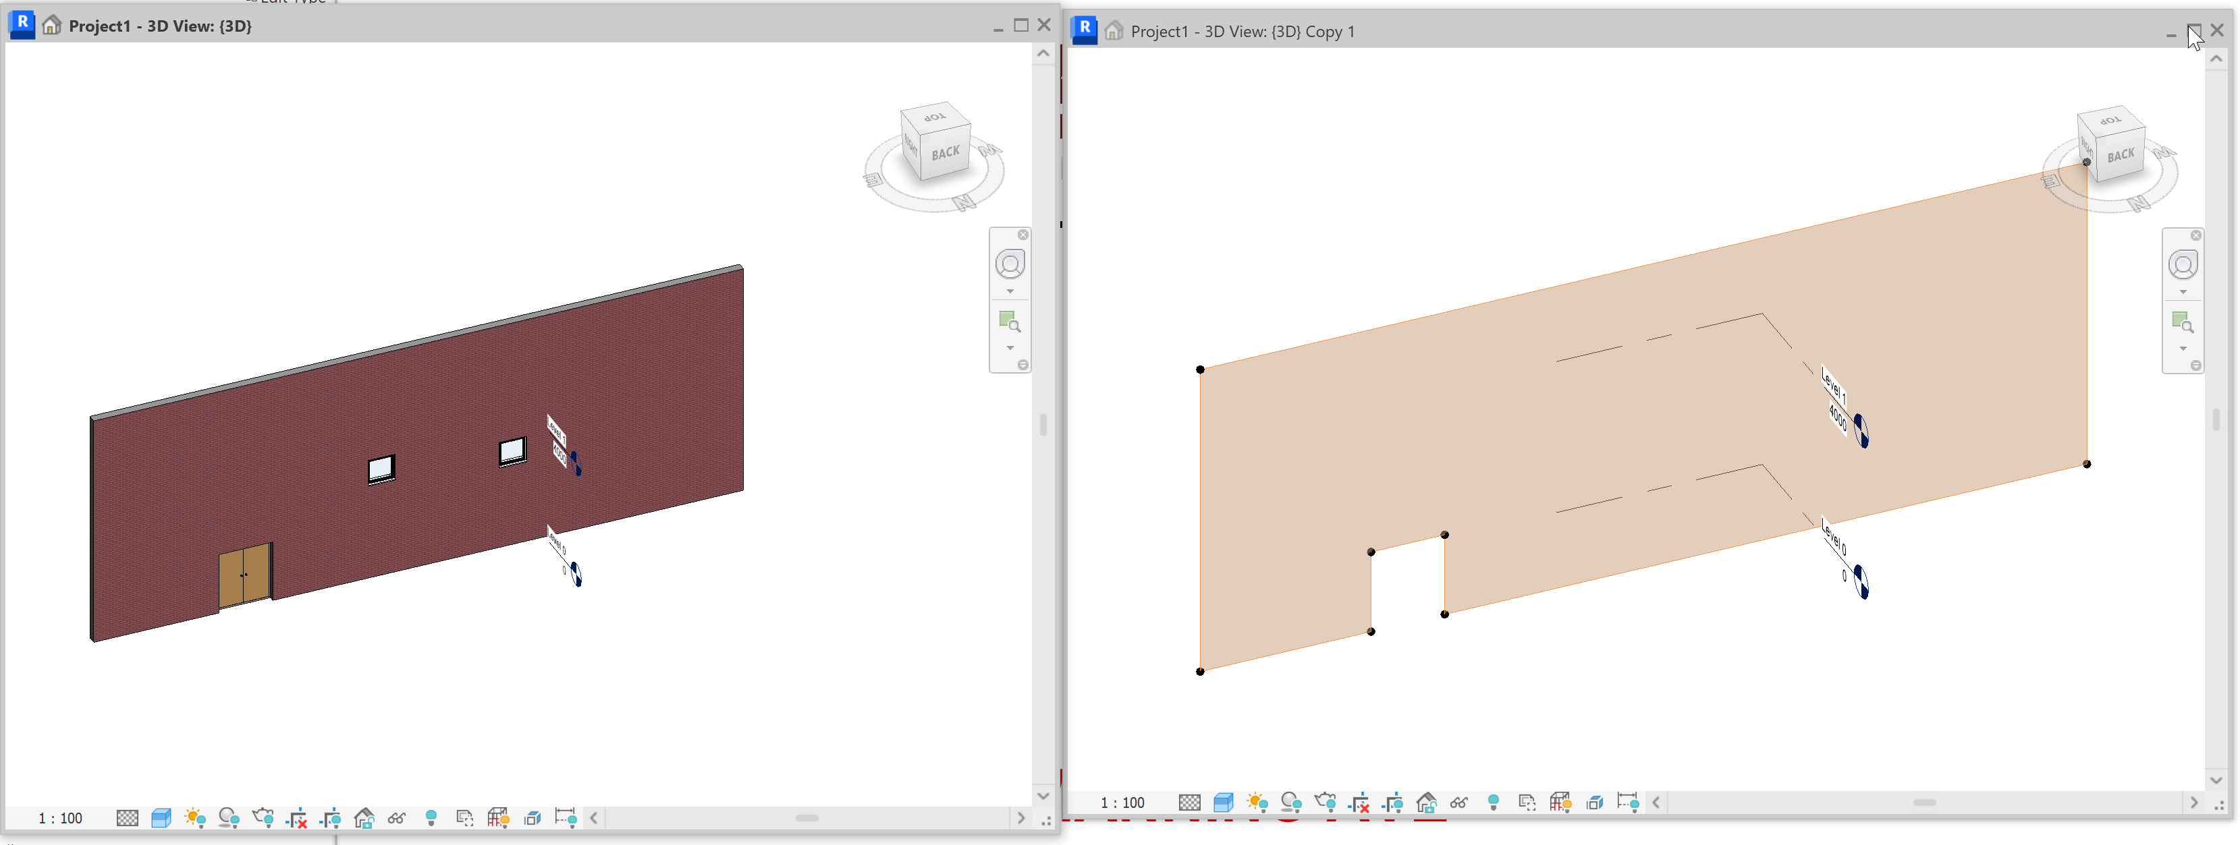Click Show Analytical Model icon, left view
Image resolution: width=2240 pixels, height=845 pixels.
(498, 817)
